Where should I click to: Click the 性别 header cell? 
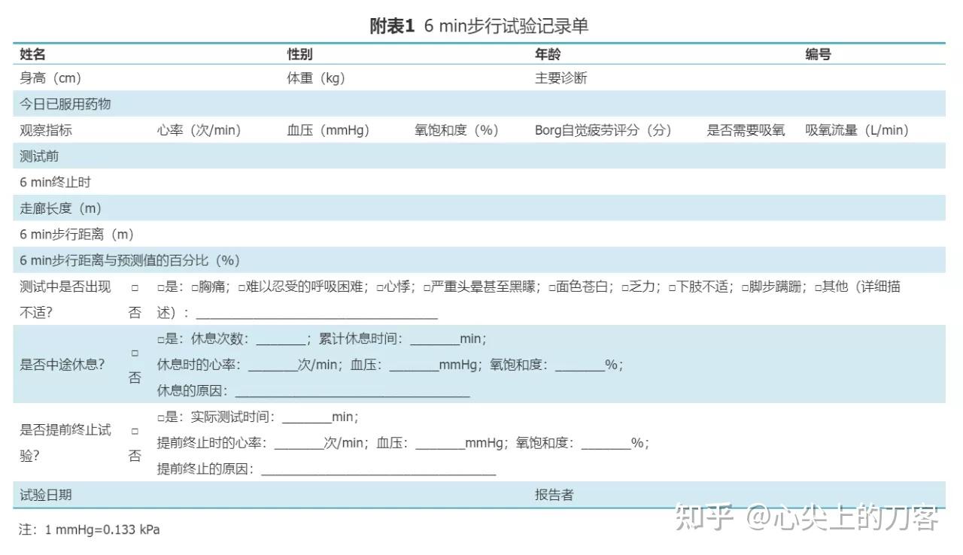click(299, 54)
